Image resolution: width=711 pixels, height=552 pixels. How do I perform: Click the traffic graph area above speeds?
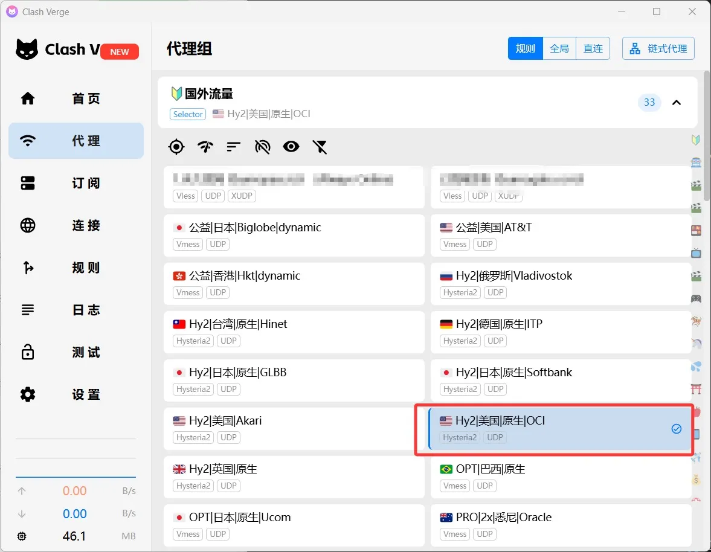76,458
